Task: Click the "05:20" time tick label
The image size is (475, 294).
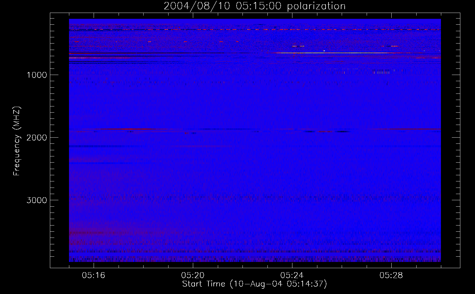Action: coord(193,275)
